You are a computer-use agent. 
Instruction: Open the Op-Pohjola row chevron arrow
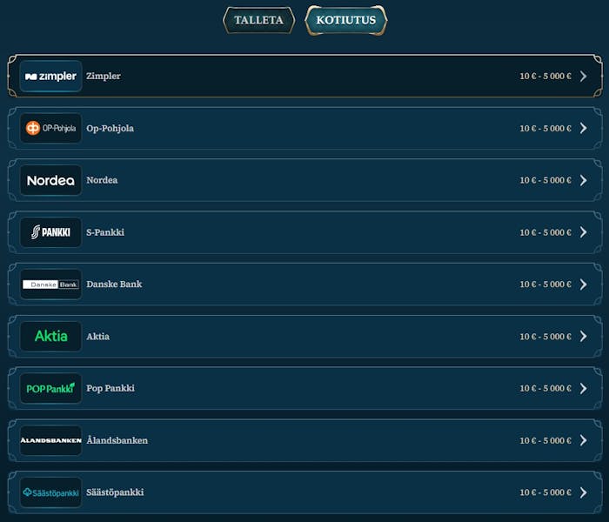(584, 128)
